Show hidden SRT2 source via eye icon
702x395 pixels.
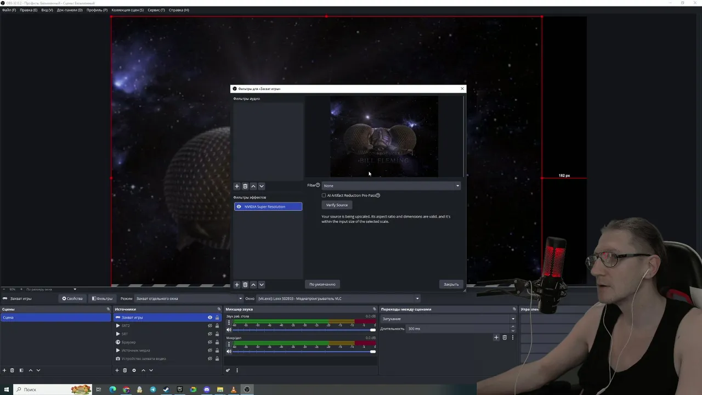click(210, 326)
